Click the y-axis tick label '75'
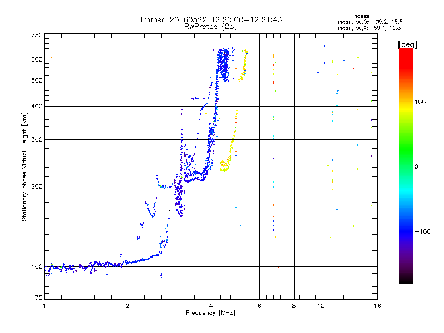Screen dimensions: 444x333 tap(39, 297)
